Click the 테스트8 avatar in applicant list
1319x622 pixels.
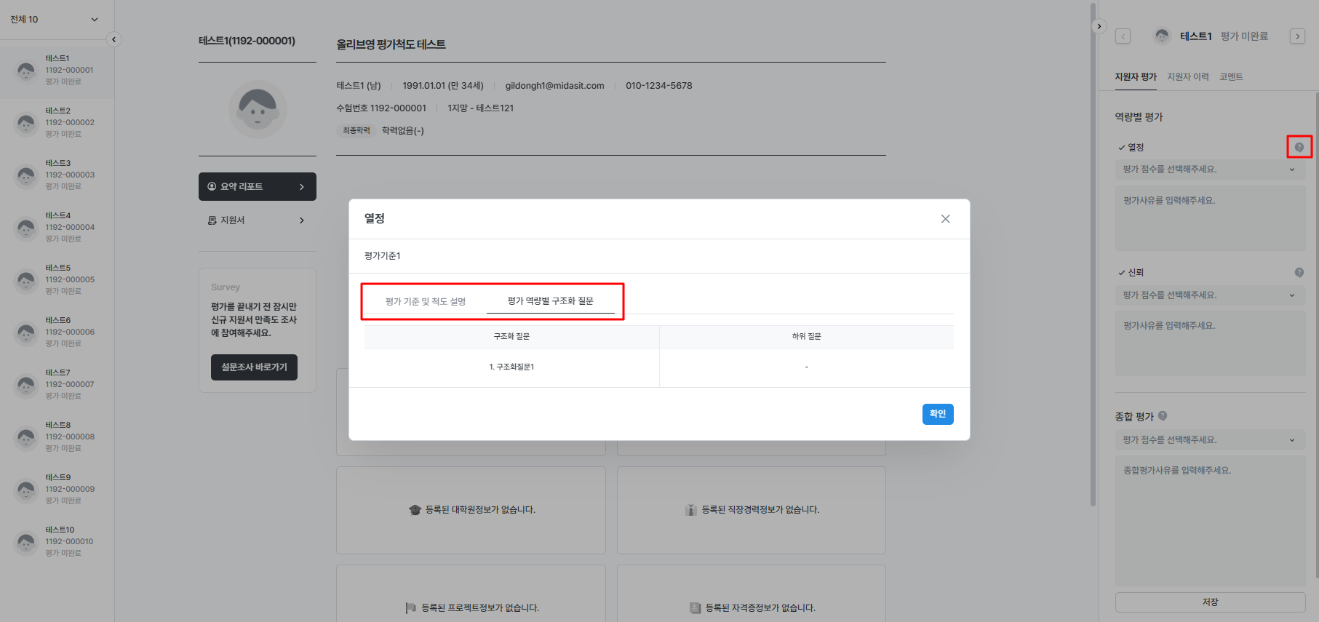(26, 437)
